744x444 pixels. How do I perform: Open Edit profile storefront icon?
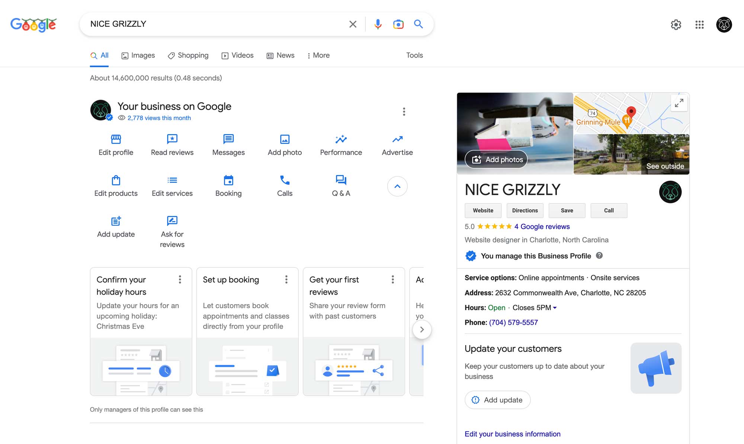coord(116,139)
